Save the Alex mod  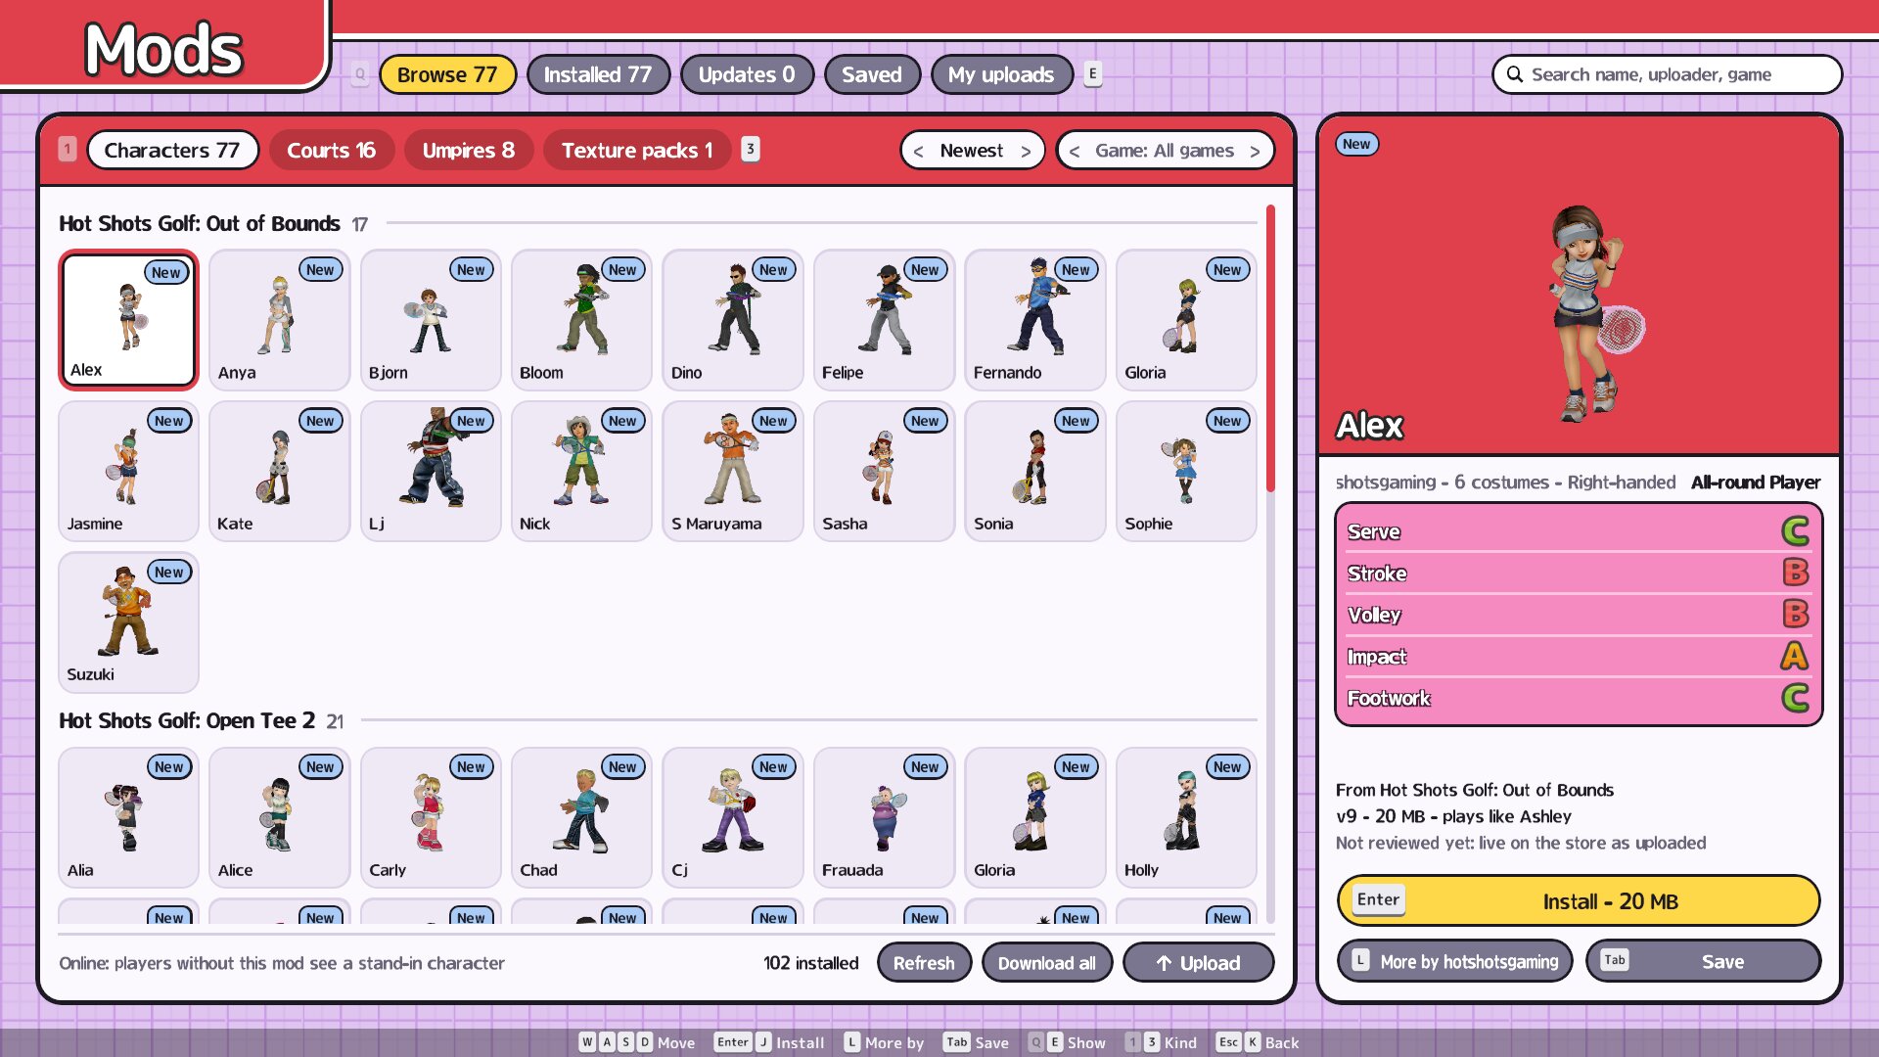(x=1704, y=961)
